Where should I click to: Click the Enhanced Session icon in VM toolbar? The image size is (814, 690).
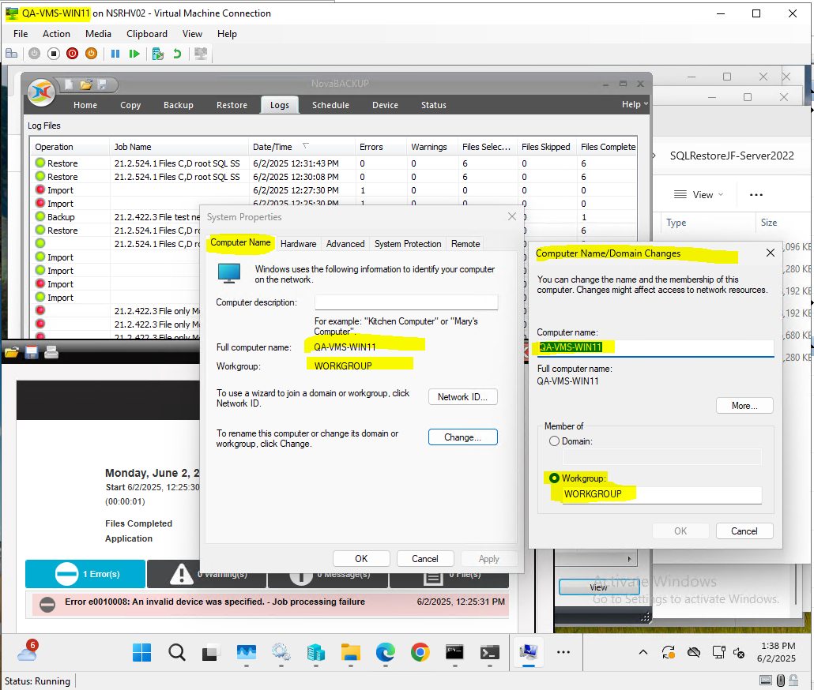tap(201, 54)
